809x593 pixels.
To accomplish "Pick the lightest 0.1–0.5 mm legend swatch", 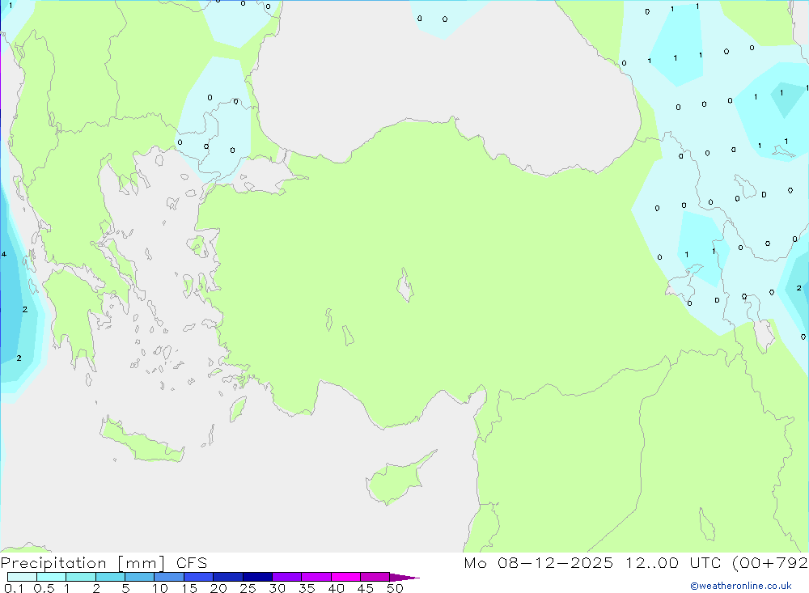I will point(22,577).
